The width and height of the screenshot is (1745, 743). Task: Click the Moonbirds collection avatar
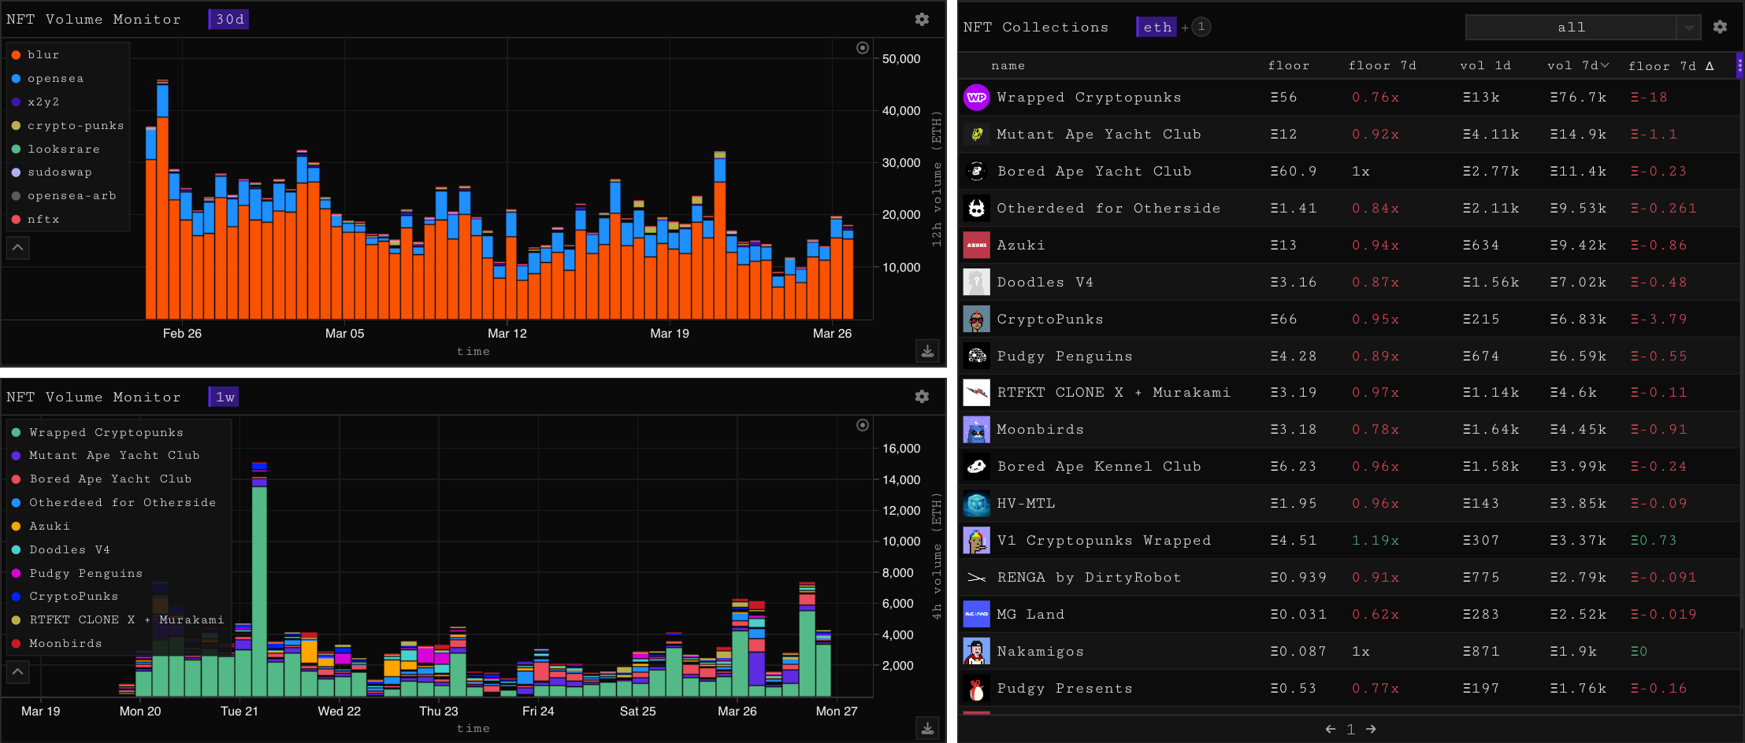[977, 430]
